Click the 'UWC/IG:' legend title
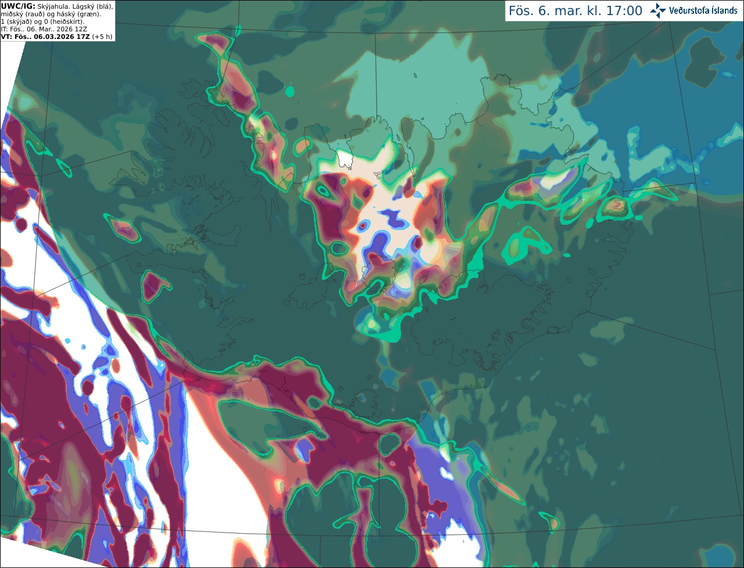 click(18, 6)
